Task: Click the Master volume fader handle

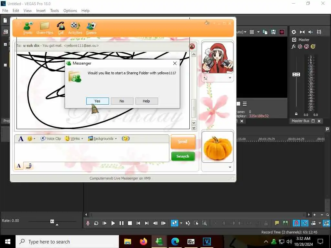Action: [x=296, y=75]
